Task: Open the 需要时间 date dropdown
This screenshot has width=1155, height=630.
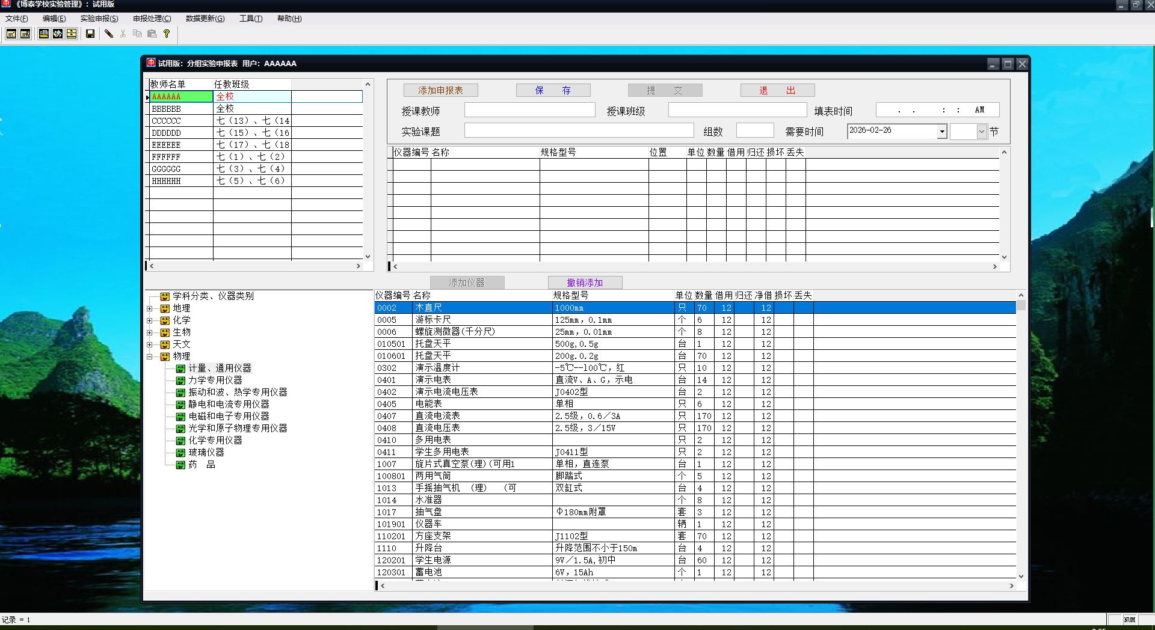Action: point(941,132)
